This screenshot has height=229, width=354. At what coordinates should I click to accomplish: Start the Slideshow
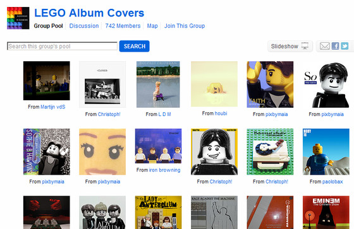290,46
